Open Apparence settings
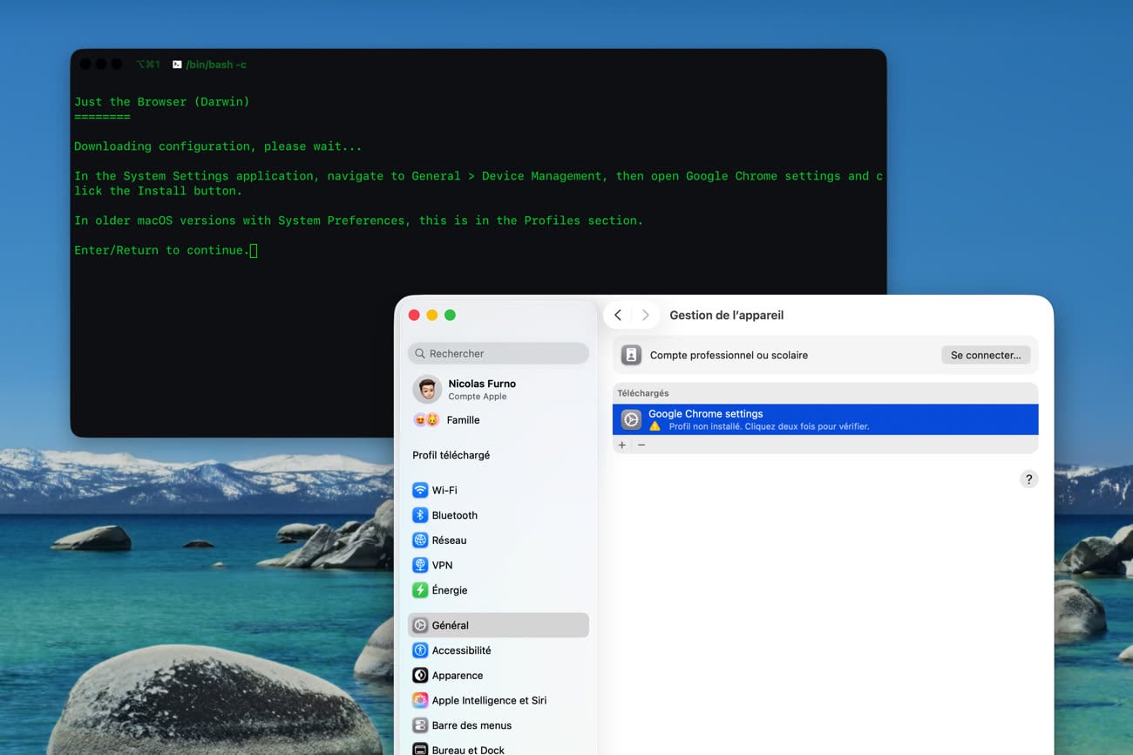 point(457,676)
